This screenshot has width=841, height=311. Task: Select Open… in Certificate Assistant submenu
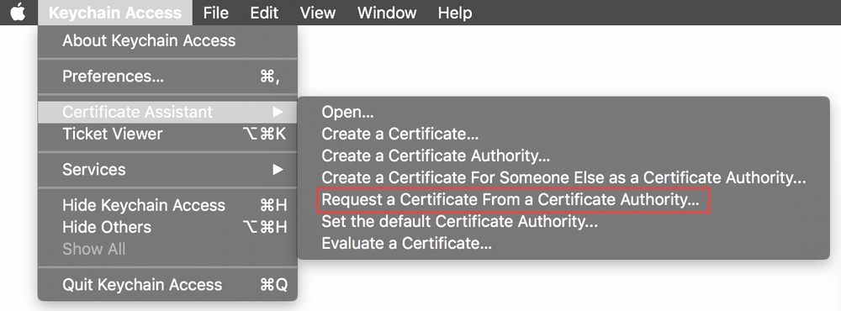click(563, 112)
